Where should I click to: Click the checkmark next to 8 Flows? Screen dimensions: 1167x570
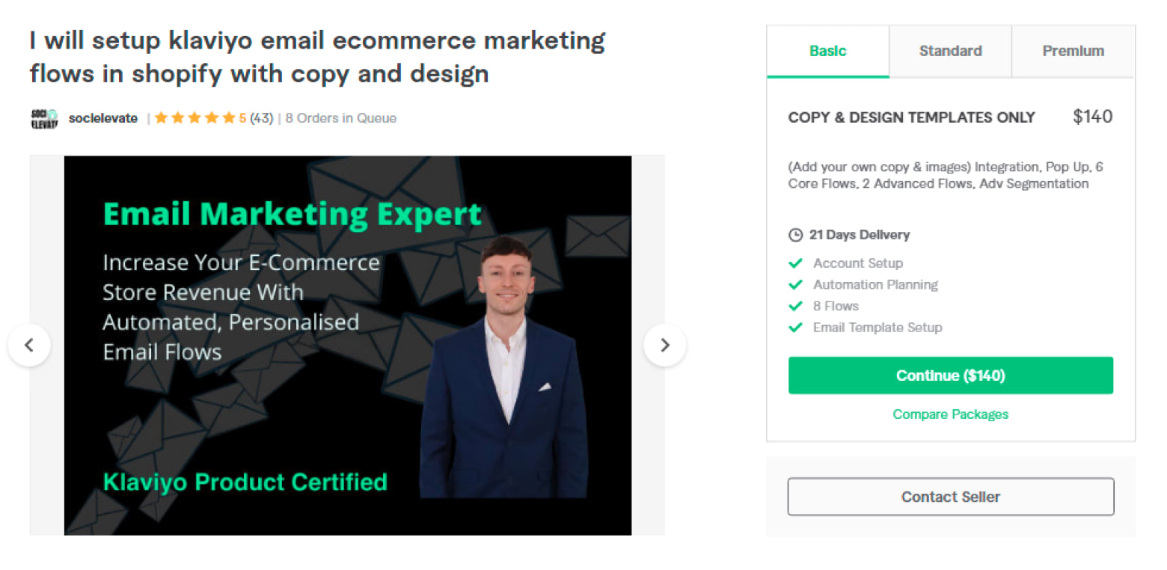[796, 306]
